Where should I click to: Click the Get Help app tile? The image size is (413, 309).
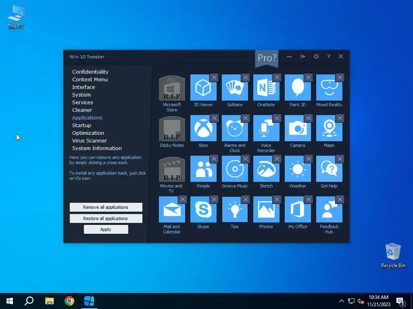coord(329,169)
